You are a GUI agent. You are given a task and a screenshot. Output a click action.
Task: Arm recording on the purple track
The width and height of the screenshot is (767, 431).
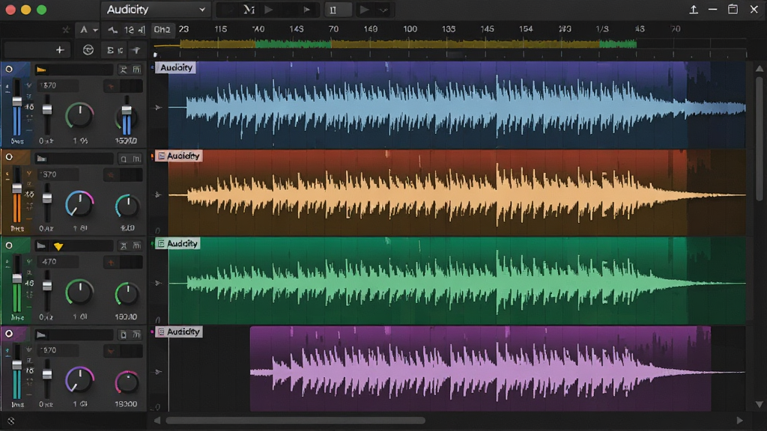[9, 334]
